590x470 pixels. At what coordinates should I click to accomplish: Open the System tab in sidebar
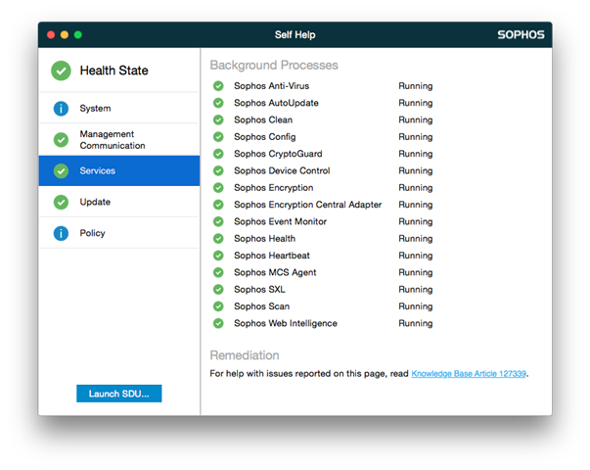[x=95, y=109]
